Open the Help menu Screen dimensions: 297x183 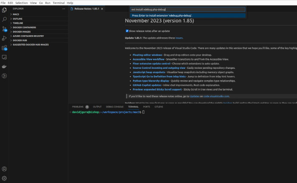[x=70, y=3]
